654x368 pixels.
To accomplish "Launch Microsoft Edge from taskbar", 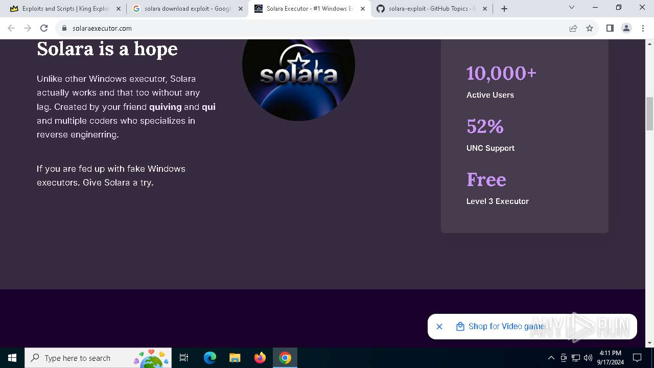I will click(210, 358).
